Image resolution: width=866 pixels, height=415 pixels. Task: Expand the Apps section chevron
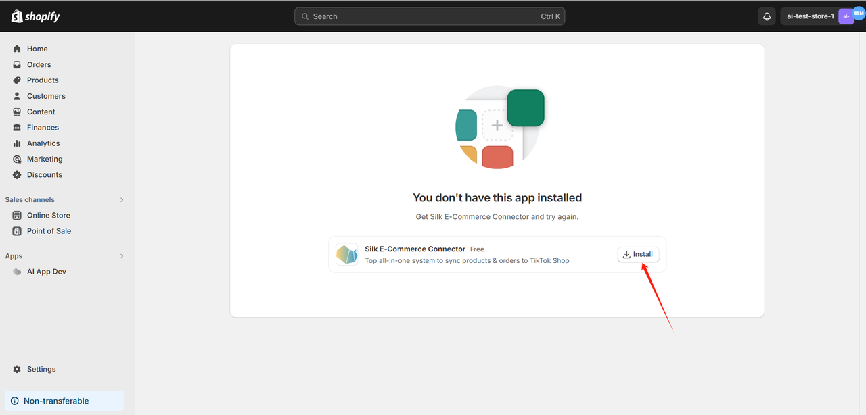pyautogui.click(x=122, y=256)
